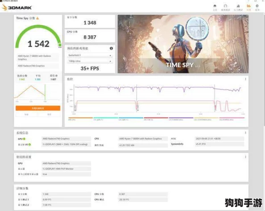Click the Time Spy score warning triangle

coord(37,18)
